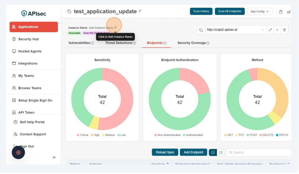Open the App Config dropdown
The width and height of the screenshot is (299, 174).
[260, 11]
